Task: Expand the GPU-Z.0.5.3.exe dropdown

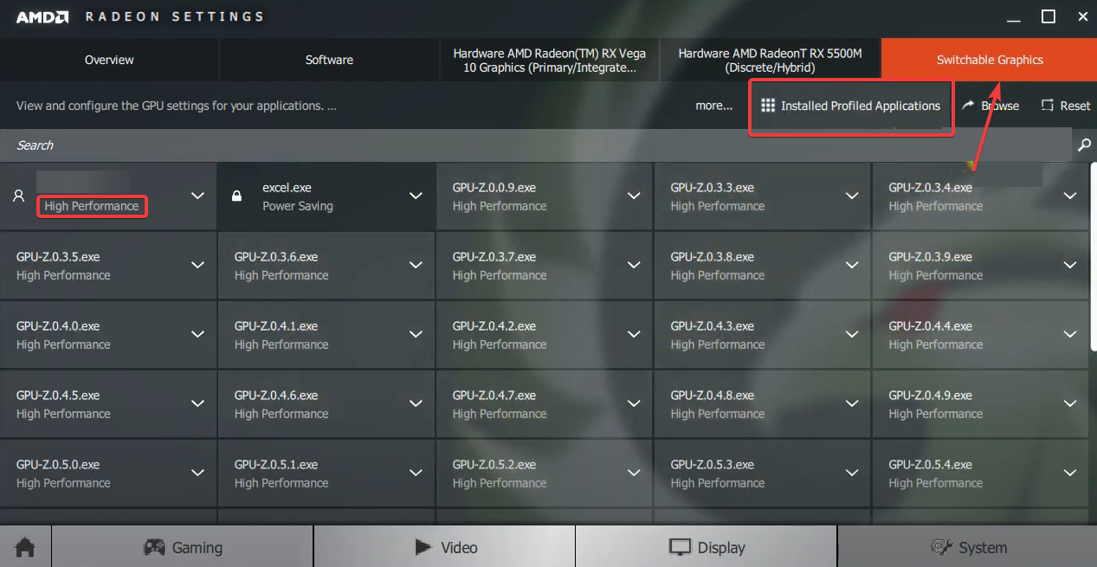Action: click(852, 473)
